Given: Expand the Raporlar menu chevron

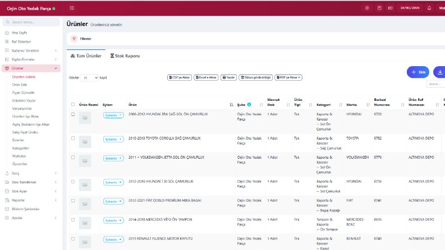Looking at the screenshot, I should click(x=56, y=200).
